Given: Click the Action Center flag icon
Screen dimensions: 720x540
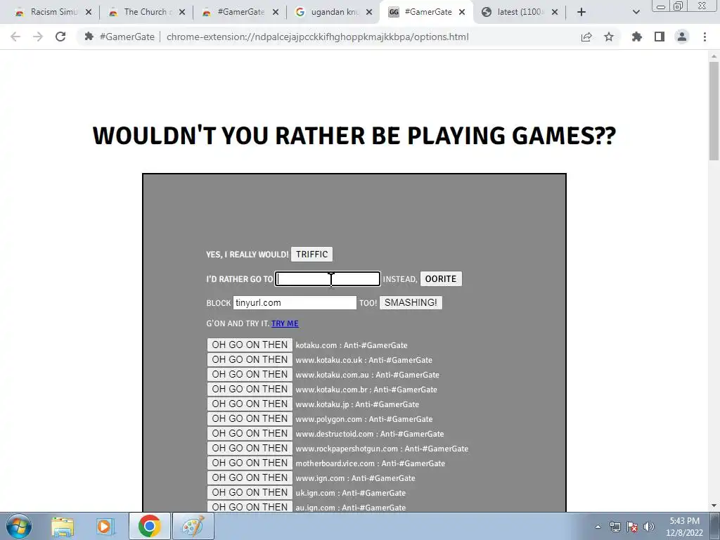Looking at the screenshot, I should [x=632, y=527].
